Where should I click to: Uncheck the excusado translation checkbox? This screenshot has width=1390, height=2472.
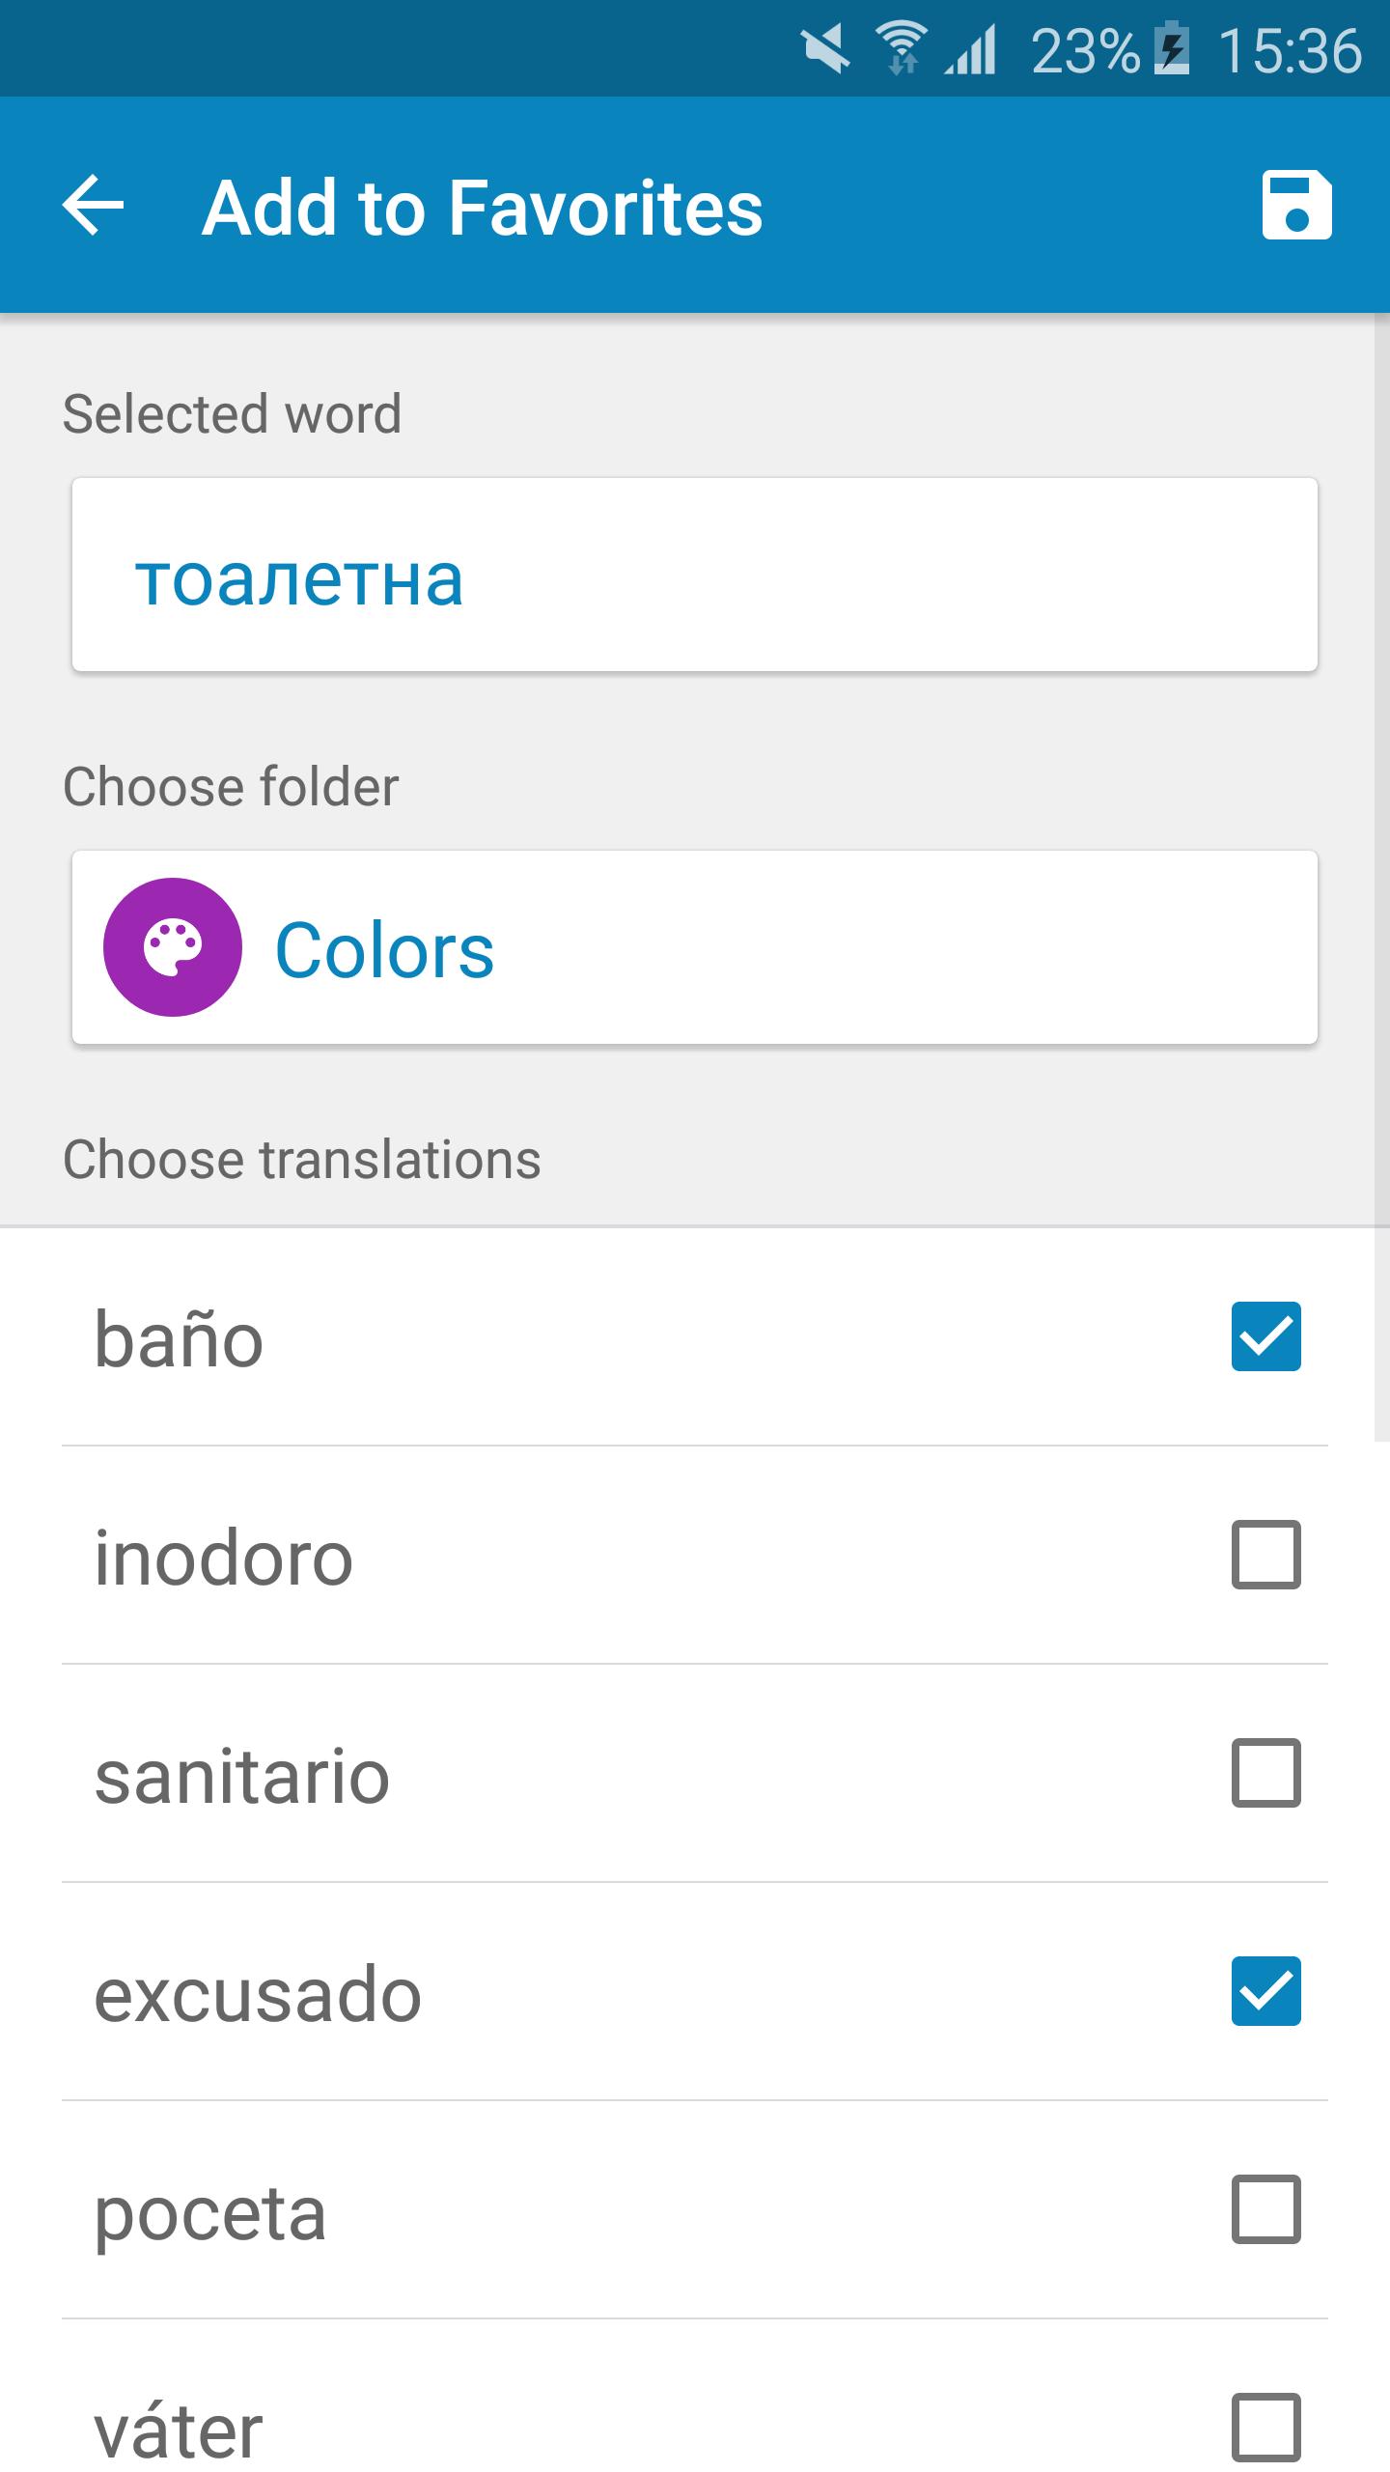tap(1266, 1991)
